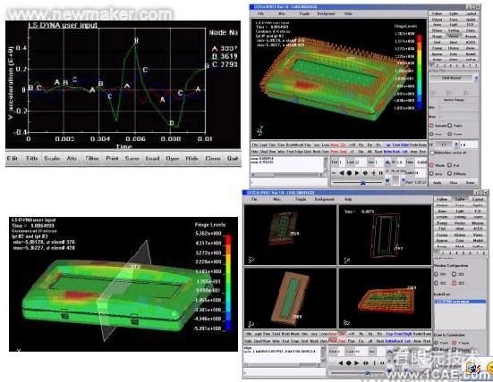This screenshot has width=493, height=382.
Task: Expand the down arrow below playback controls
Action: 387,180
